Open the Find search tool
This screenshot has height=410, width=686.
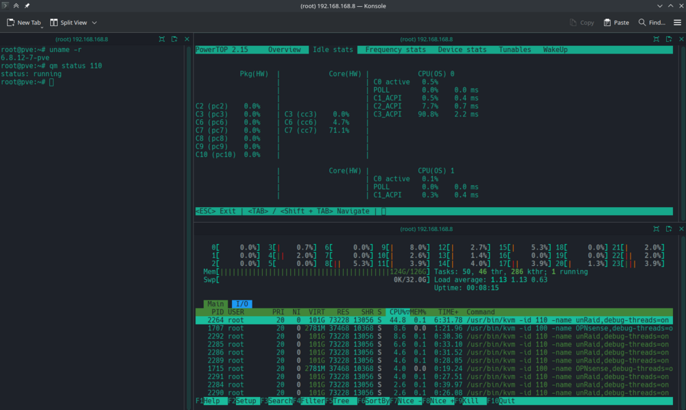tap(652, 23)
